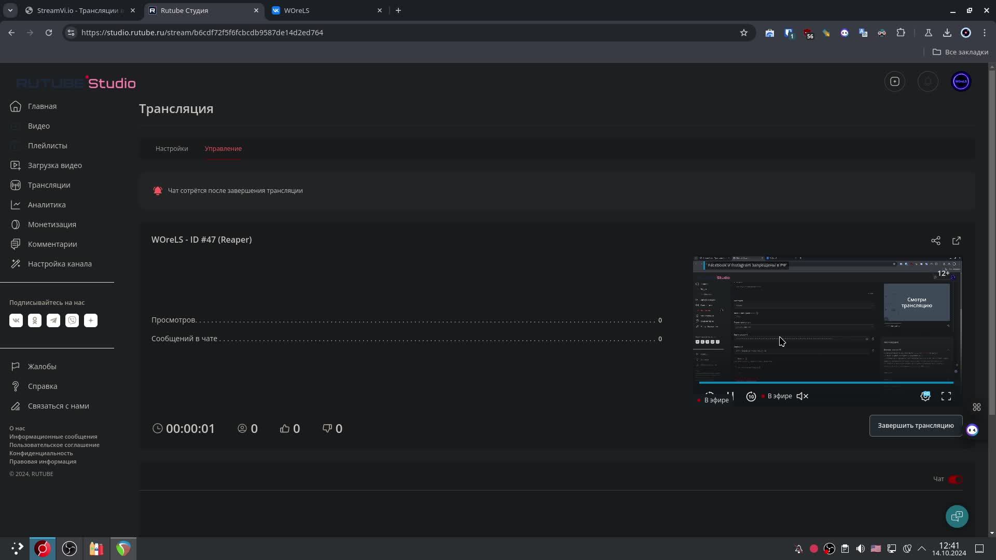
Task: Open the О нас footer link
Action: click(x=17, y=428)
